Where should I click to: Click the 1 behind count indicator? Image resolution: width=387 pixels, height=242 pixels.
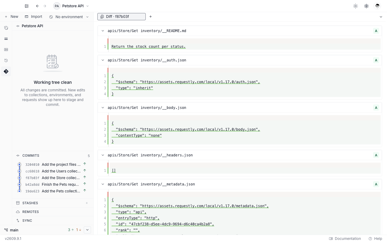point(79,230)
